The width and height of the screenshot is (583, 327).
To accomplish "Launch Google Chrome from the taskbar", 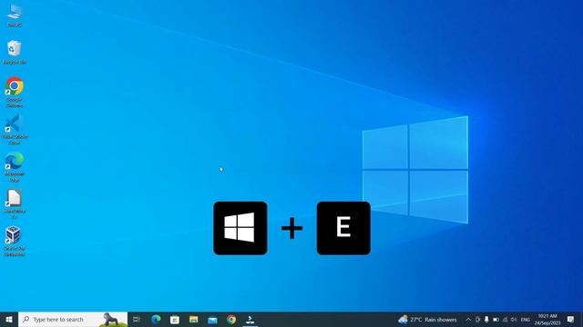I will (231, 319).
